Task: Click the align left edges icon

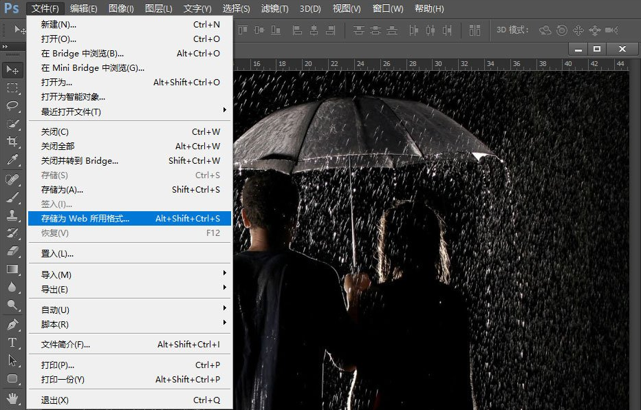Action: point(297,30)
